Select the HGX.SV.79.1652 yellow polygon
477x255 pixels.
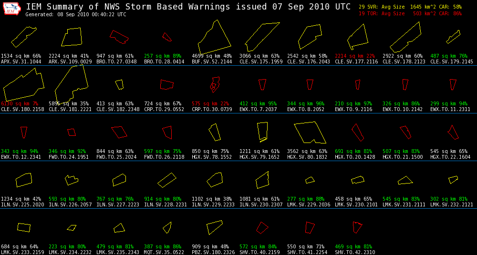coord(262,132)
